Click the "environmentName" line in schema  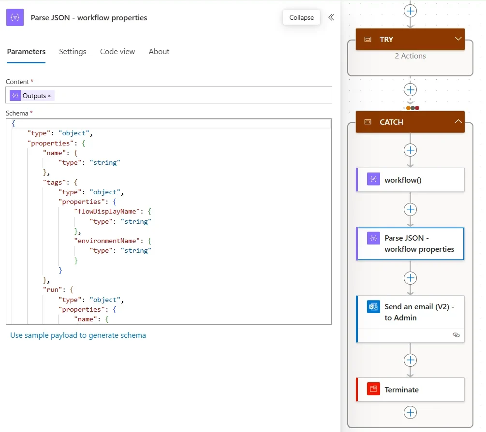[113, 241]
